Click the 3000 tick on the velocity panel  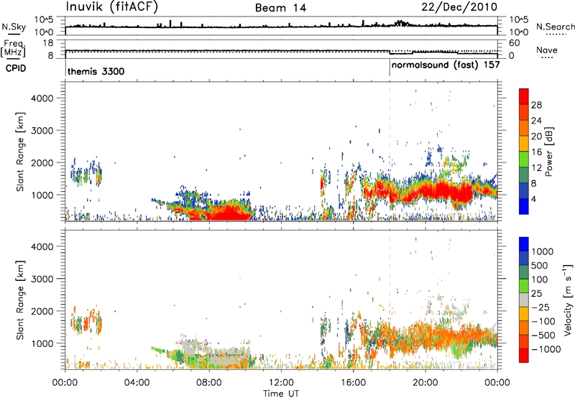42,279
